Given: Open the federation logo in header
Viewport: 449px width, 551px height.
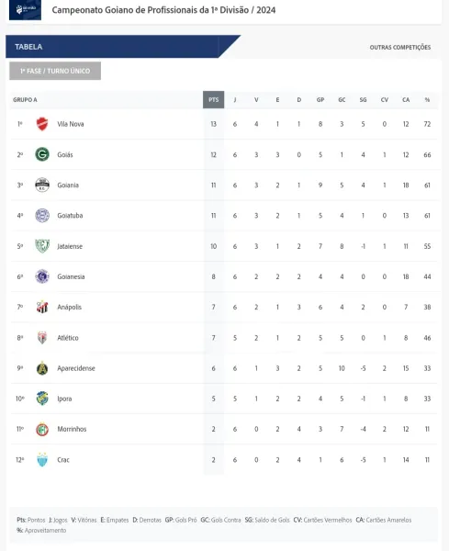Looking at the screenshot, I should (x=25, y=10).
